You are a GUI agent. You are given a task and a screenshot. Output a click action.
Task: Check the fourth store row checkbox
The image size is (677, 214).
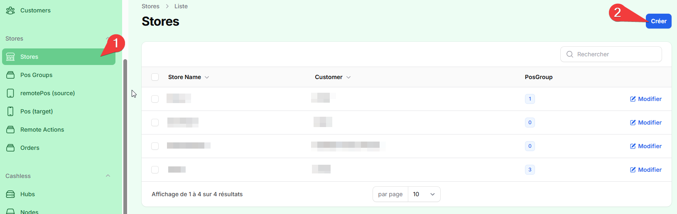point(155,170)
